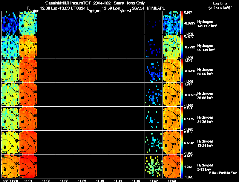The image size is (239, 182).
Task: Click the 'Log Cnts' units heading
Action: [220, 3]
